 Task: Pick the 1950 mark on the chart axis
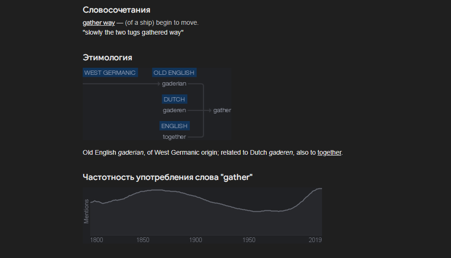point(249,240)
